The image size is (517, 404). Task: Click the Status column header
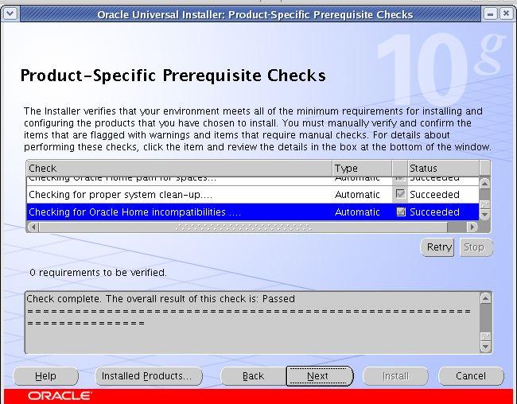[x=444, y=168]
